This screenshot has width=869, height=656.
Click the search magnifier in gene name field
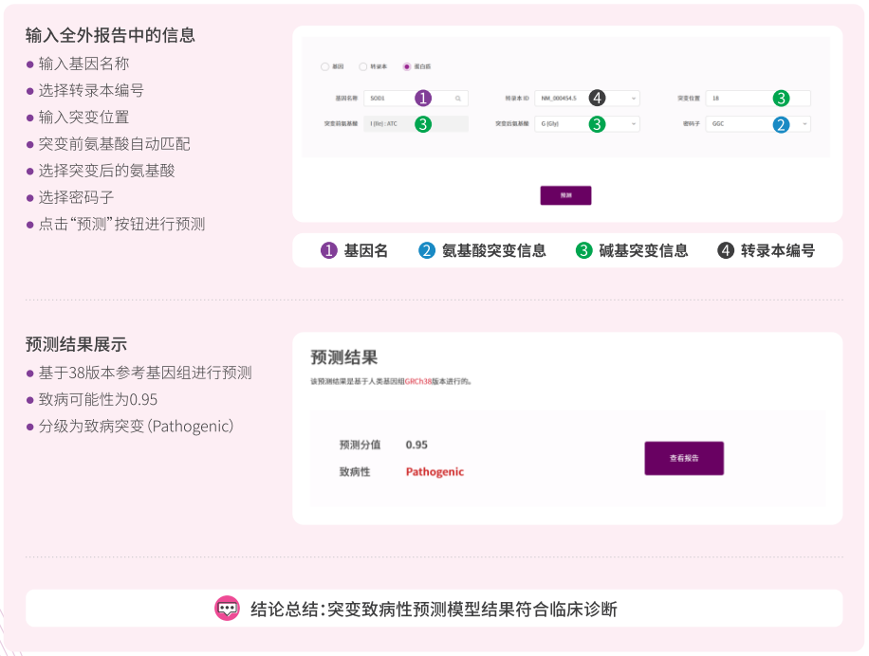click(457, 98)
